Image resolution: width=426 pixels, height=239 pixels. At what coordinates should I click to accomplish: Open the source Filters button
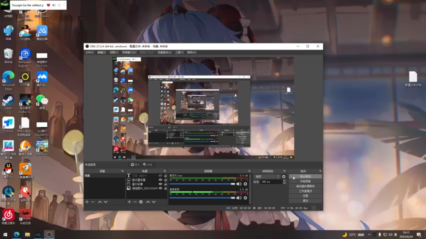click(x=148, y=165)
